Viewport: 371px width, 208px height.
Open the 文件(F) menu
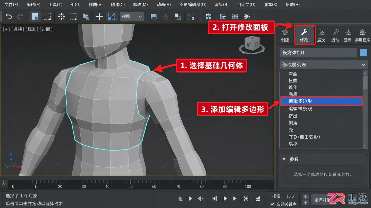point(11,5)
